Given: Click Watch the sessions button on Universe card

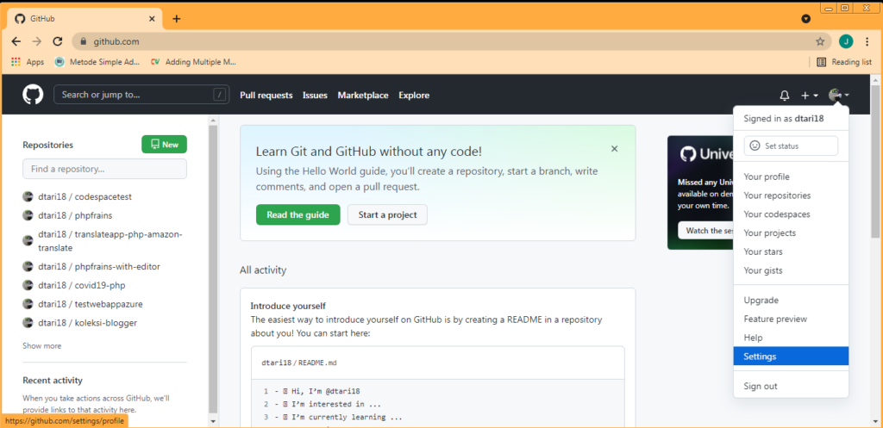Looking at the screenshot, I should click(705, 230).
